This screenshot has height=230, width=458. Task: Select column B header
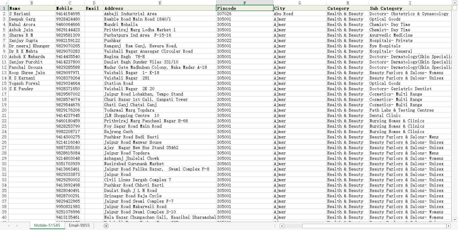coord(32,3)
